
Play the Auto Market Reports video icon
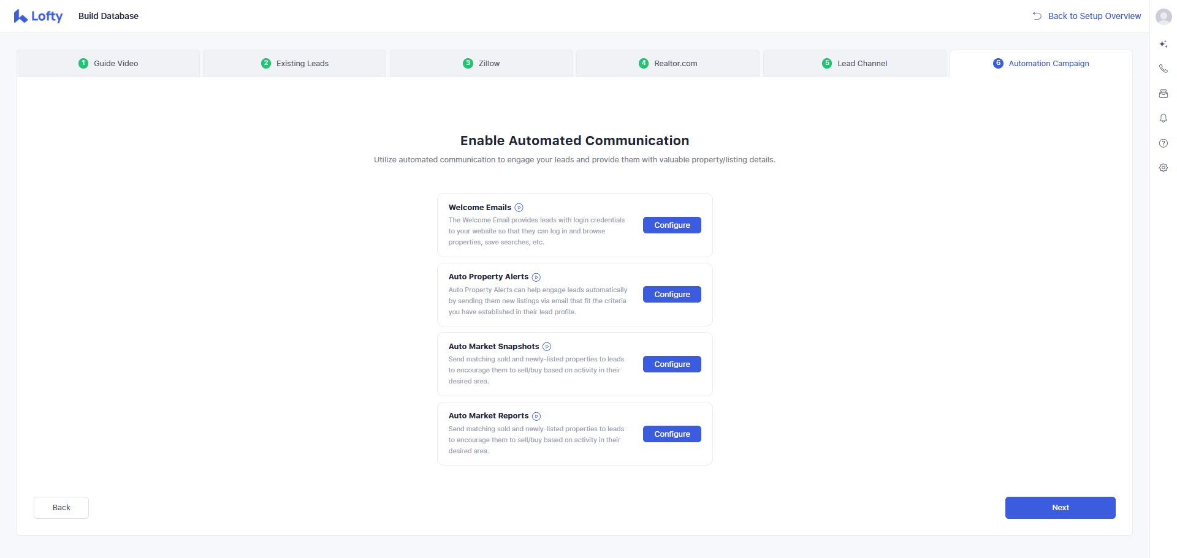click(536, 417)
